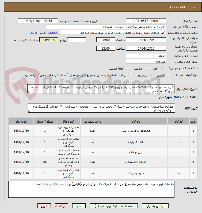
Task: Click the 'واحد شمارش' column header
Action: coord(92,122)
